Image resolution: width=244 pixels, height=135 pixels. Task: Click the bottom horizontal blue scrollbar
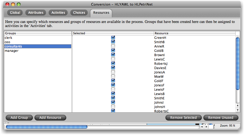pos(47,127)
